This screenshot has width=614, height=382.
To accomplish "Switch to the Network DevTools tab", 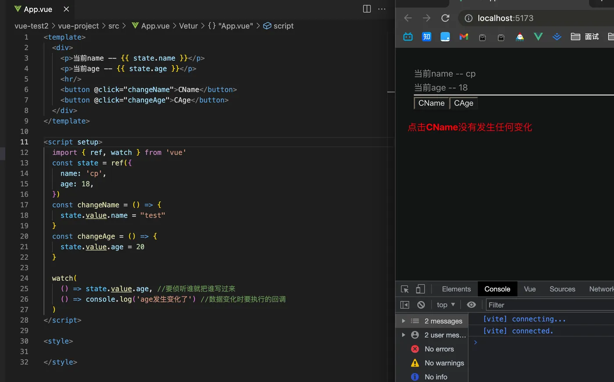I will pos(601,289).
